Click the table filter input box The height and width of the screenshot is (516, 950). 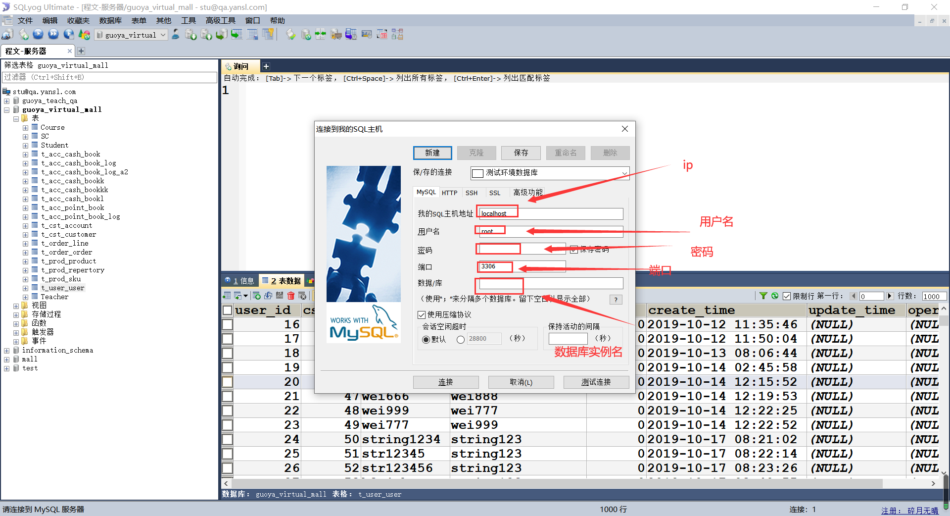(x=109, y=78)
